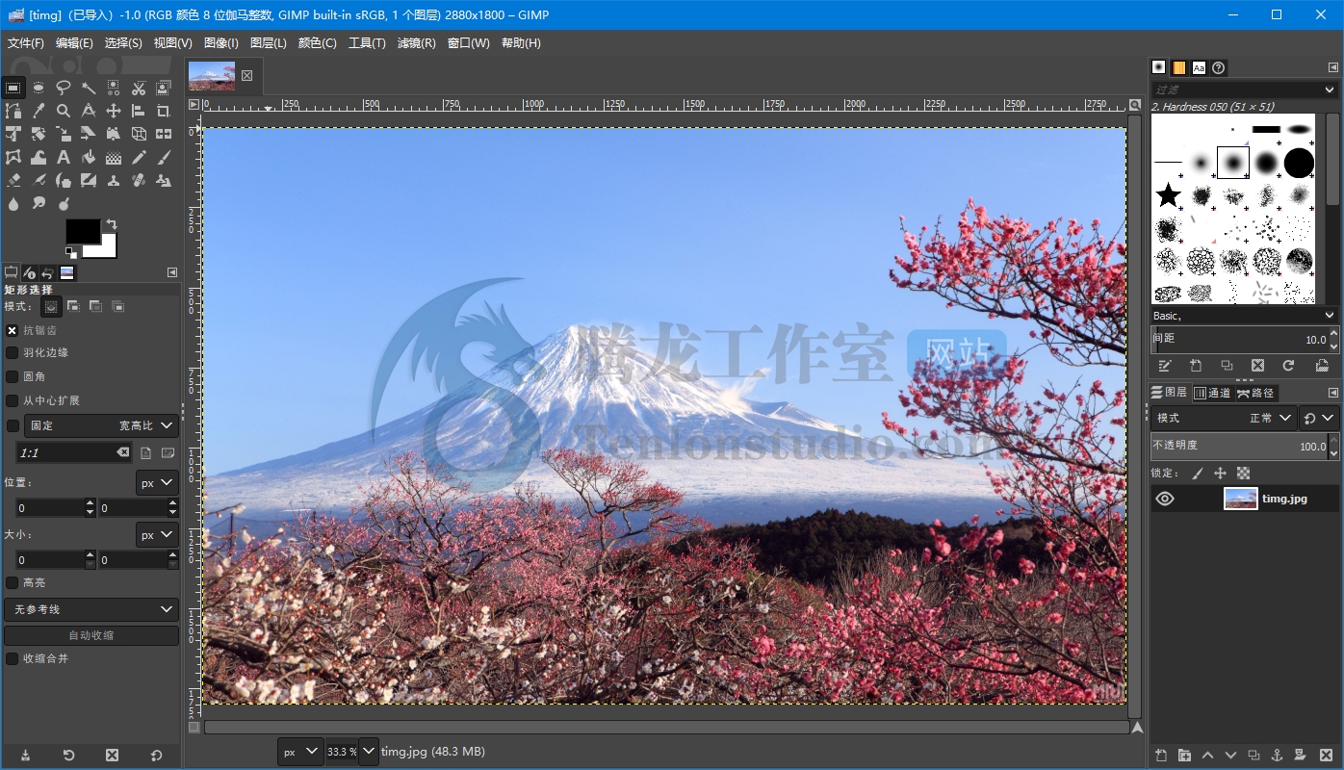This screenshot has height=770, width=1344.
Task: Select the Measure compass tool
Action: pos(89,111)
